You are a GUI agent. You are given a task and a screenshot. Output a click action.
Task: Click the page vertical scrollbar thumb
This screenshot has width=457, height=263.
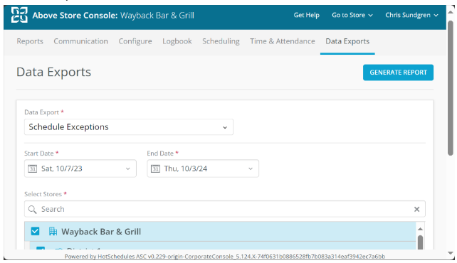pyautogui.click(x=451, y=88)
